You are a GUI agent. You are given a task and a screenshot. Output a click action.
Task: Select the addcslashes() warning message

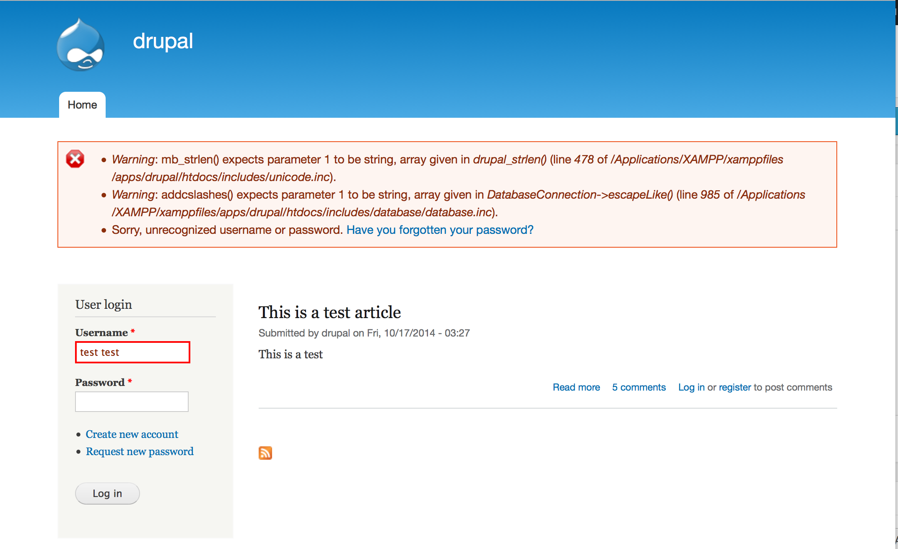pos(458,203)
